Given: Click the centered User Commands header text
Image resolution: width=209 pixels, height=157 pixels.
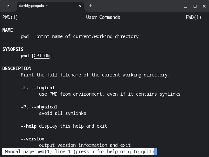Looking at the screenshot, I should tap(103, 17).
